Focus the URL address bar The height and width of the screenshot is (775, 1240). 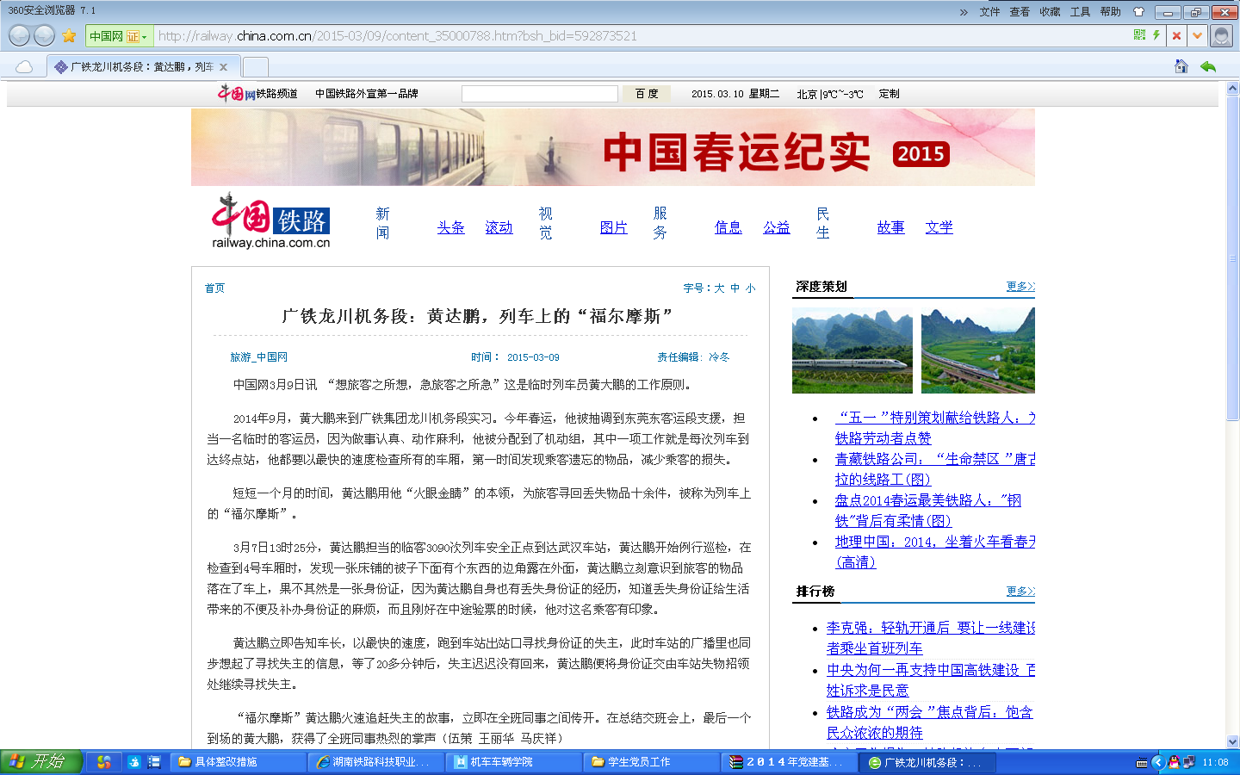coord(637,36)
